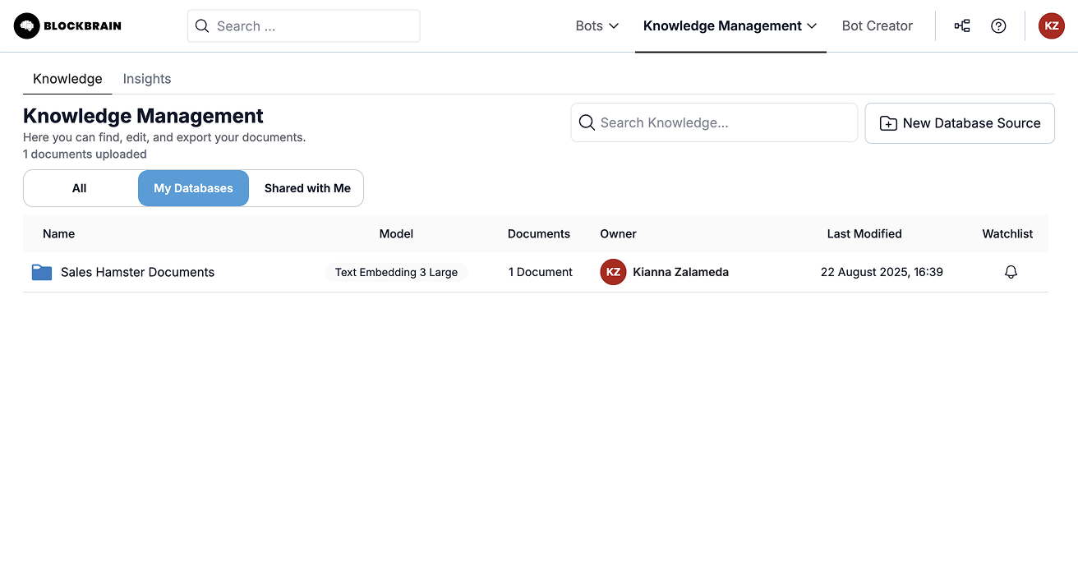Click the Sales Hamster Documents folder icon
Viewport: 1078px width, 576px height.
[42, 272]
